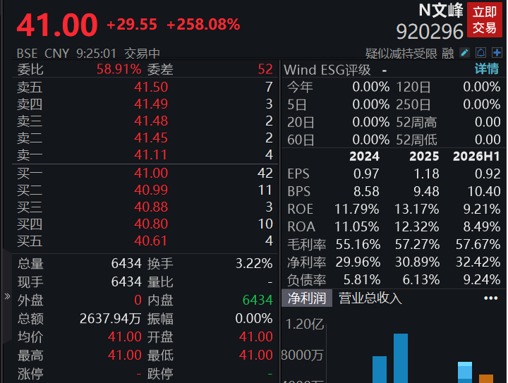Viewport: 508px width, 383px height.
Task: Click the 2024 column header
Action: click(x=364, y=157)
